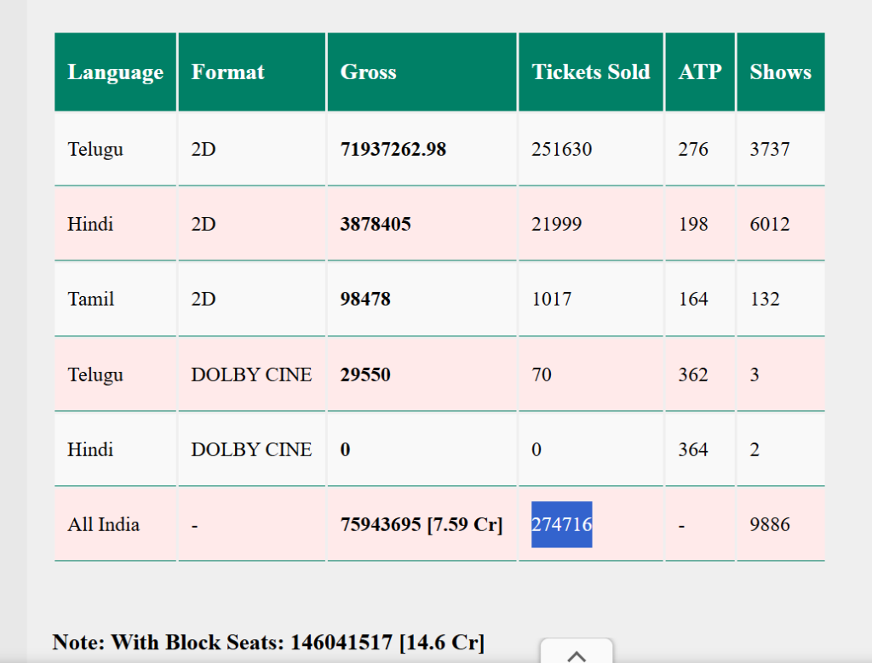Image resolution: width=872 pixels, height=663 pixels.
Task: Click the highlighted 274716 tickets value
Action: click(561, 524)
